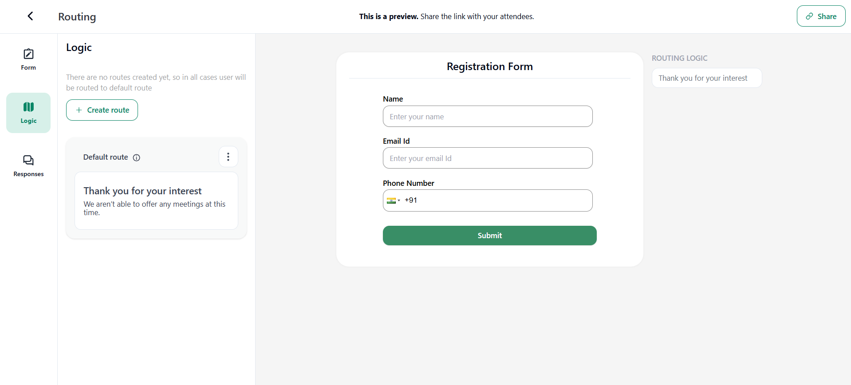Click the plus icon in Create route
The width and height of the screenshot is (851, 385).
pyautogui.click(x=79, y=110)
